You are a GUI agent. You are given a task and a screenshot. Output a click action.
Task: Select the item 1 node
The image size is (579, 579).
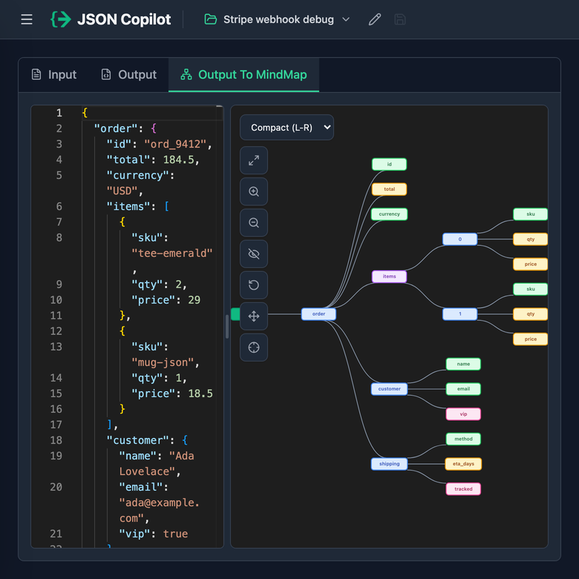(x=459, y=314)
